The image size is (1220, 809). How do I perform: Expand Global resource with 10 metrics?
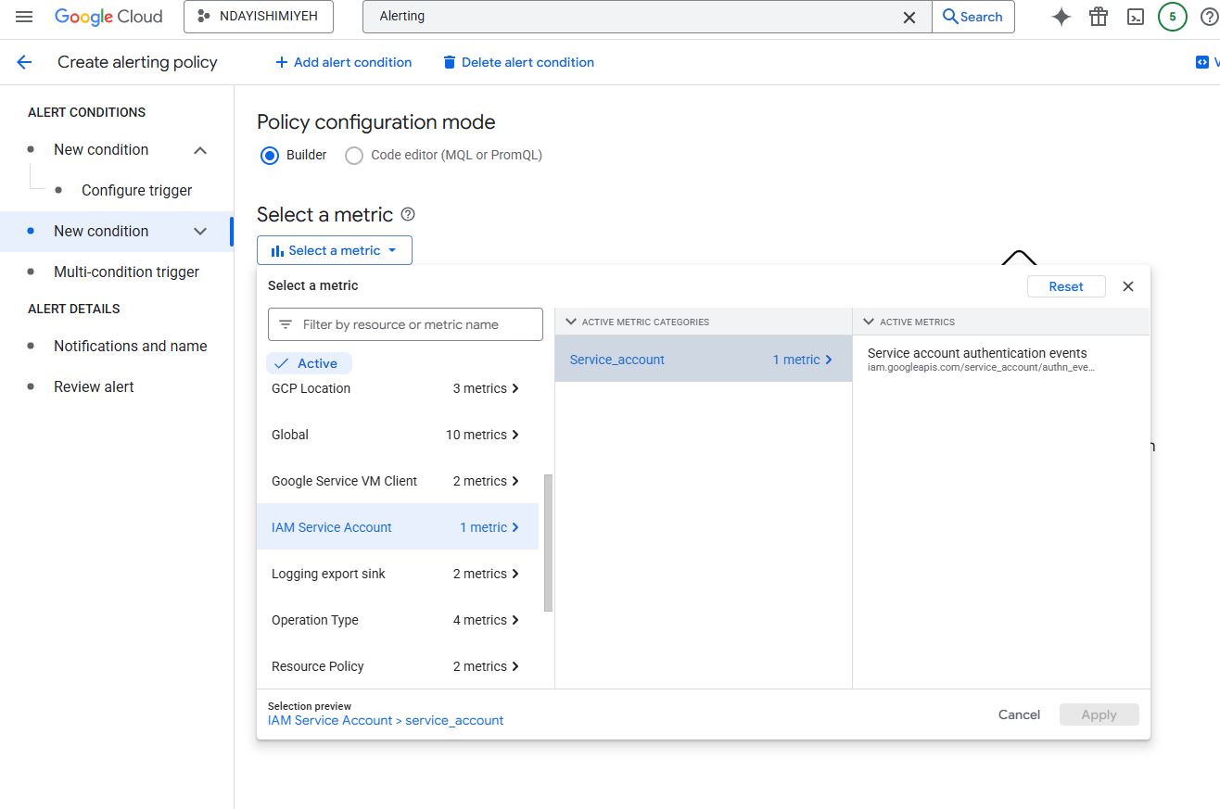pyautogui.click(x=397, y=435)
